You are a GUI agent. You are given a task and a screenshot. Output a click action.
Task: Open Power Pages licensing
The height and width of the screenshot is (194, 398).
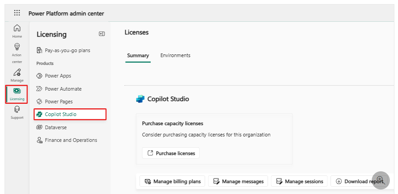click(58, 102)
